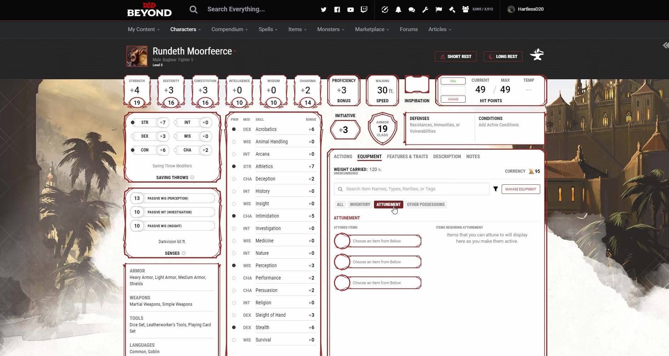The width and height of the screenshot is (669, 356).
Task: Click Manage Equipment button
Action: tap(520, 189)
